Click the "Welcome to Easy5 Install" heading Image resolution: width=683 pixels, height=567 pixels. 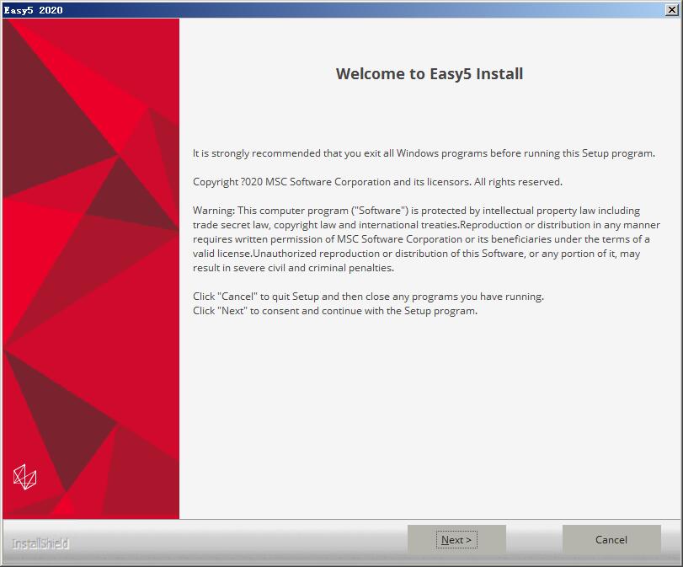[x=430, y=73]
